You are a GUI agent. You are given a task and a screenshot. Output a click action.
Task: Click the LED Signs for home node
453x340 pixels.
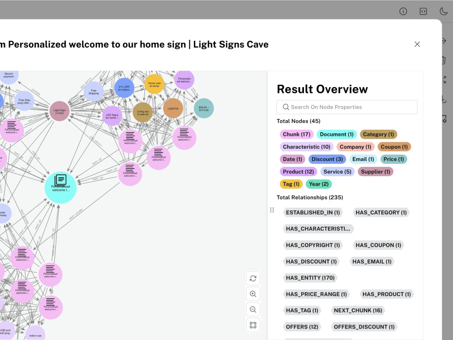[x=112, y=116]
